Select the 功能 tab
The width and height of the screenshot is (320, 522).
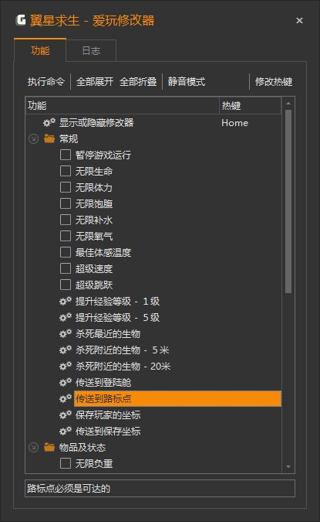click(40, 50)
